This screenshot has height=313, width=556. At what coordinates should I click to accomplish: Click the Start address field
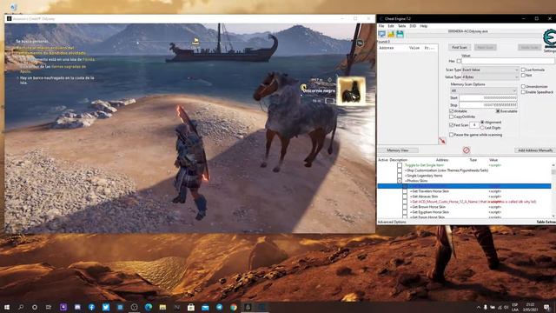488,98
